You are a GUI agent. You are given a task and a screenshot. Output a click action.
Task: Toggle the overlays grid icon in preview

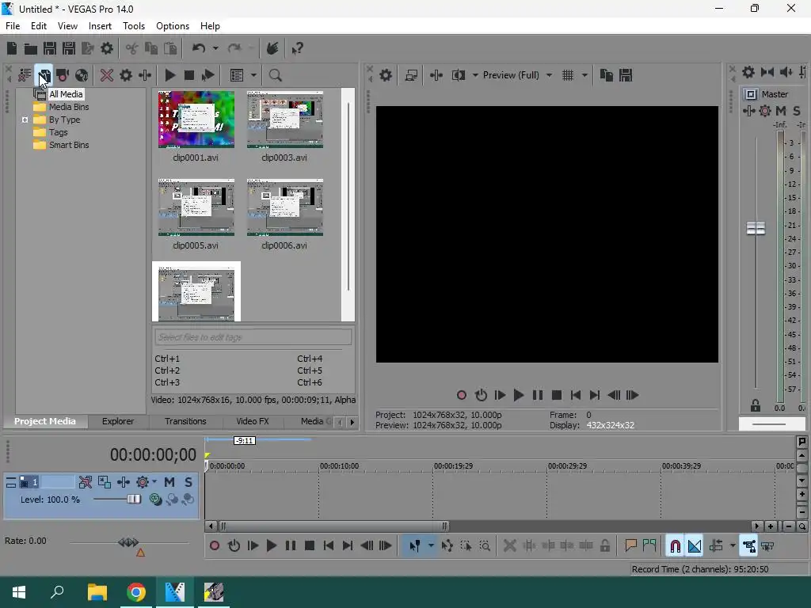(x=568, y=75)
